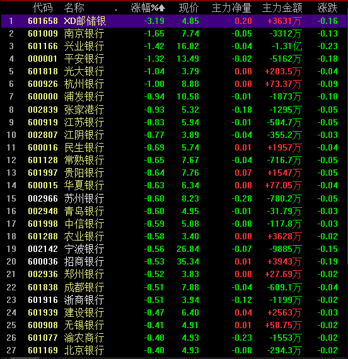Screen dimensions: 348x359
Task: Open 浦发银行 stock entry
Action: click(x=84, y=96)
